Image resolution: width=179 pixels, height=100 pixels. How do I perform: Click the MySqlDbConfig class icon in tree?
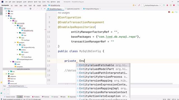[x=22, y=30]
